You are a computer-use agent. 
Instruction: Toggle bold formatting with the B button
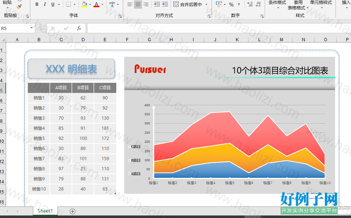click(37, 4)
